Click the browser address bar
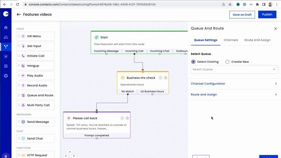 pyautogui.click(x=122, y=4)
